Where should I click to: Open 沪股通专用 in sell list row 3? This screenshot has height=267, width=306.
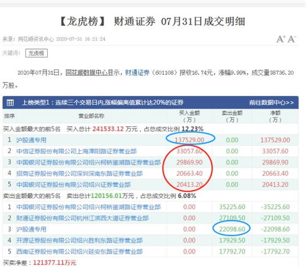point(31,229)
